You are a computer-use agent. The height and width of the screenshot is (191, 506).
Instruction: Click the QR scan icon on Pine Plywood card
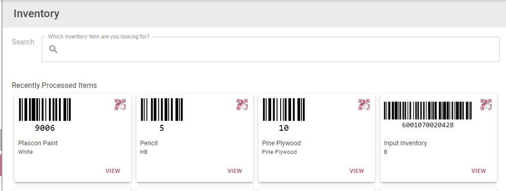[364, 105]
